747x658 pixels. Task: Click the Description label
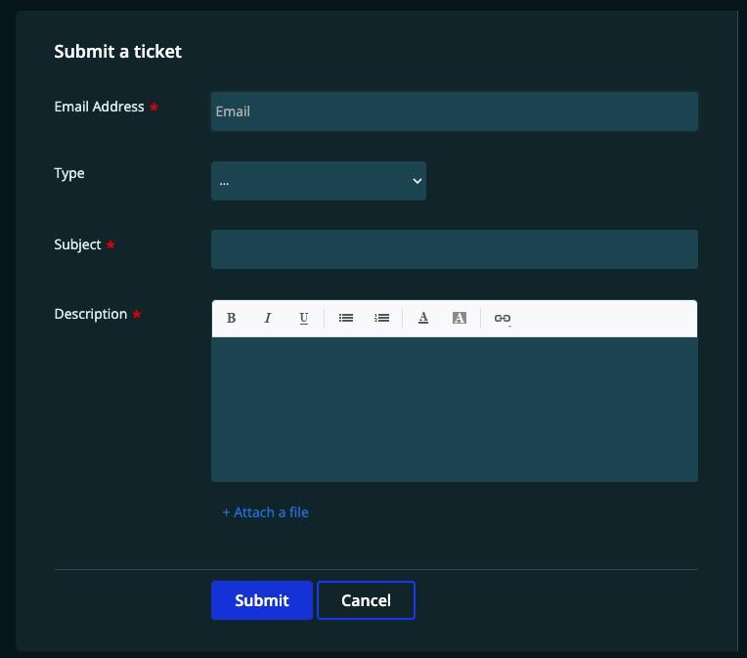tap(91, 314)
